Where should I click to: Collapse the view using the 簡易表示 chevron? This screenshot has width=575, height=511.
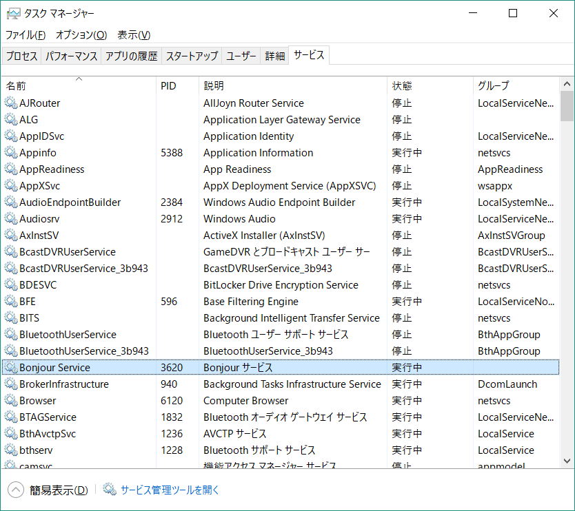[x=15, y=490]
